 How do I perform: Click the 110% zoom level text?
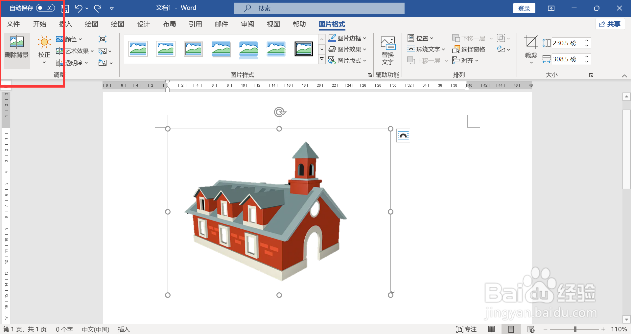pos(619,329)
